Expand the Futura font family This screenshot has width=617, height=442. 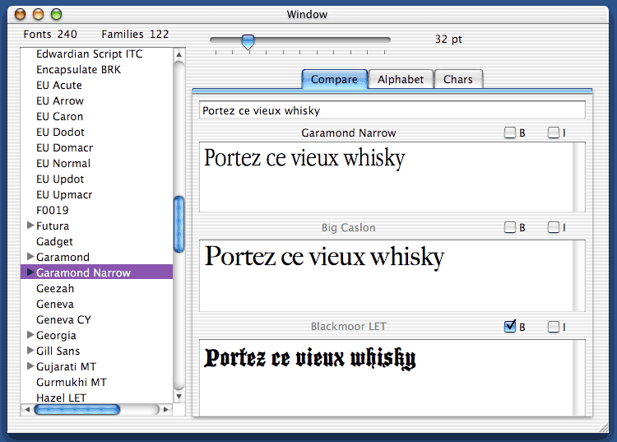[x=30, y=226]
